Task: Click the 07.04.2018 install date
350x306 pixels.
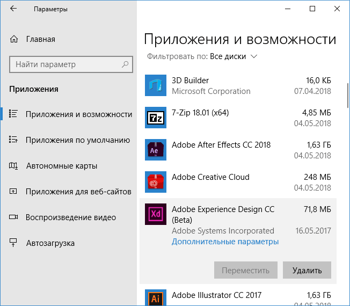Action: click(312, 91)
